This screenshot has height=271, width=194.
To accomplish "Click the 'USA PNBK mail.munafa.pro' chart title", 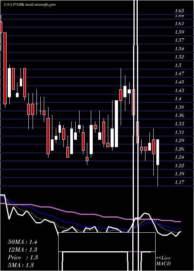I will coord(30,5).
